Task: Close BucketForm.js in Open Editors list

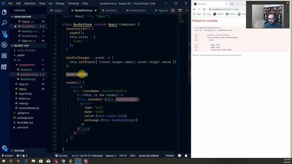Action: pyautogui.click(x=16, y=26)
